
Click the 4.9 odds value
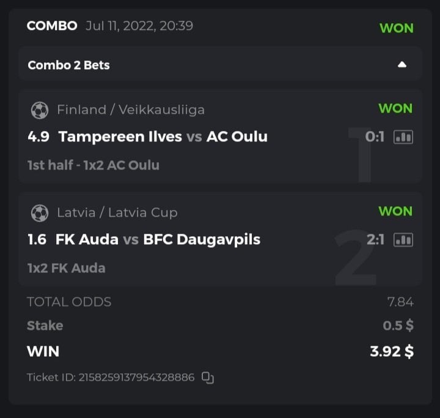[38, 136]
